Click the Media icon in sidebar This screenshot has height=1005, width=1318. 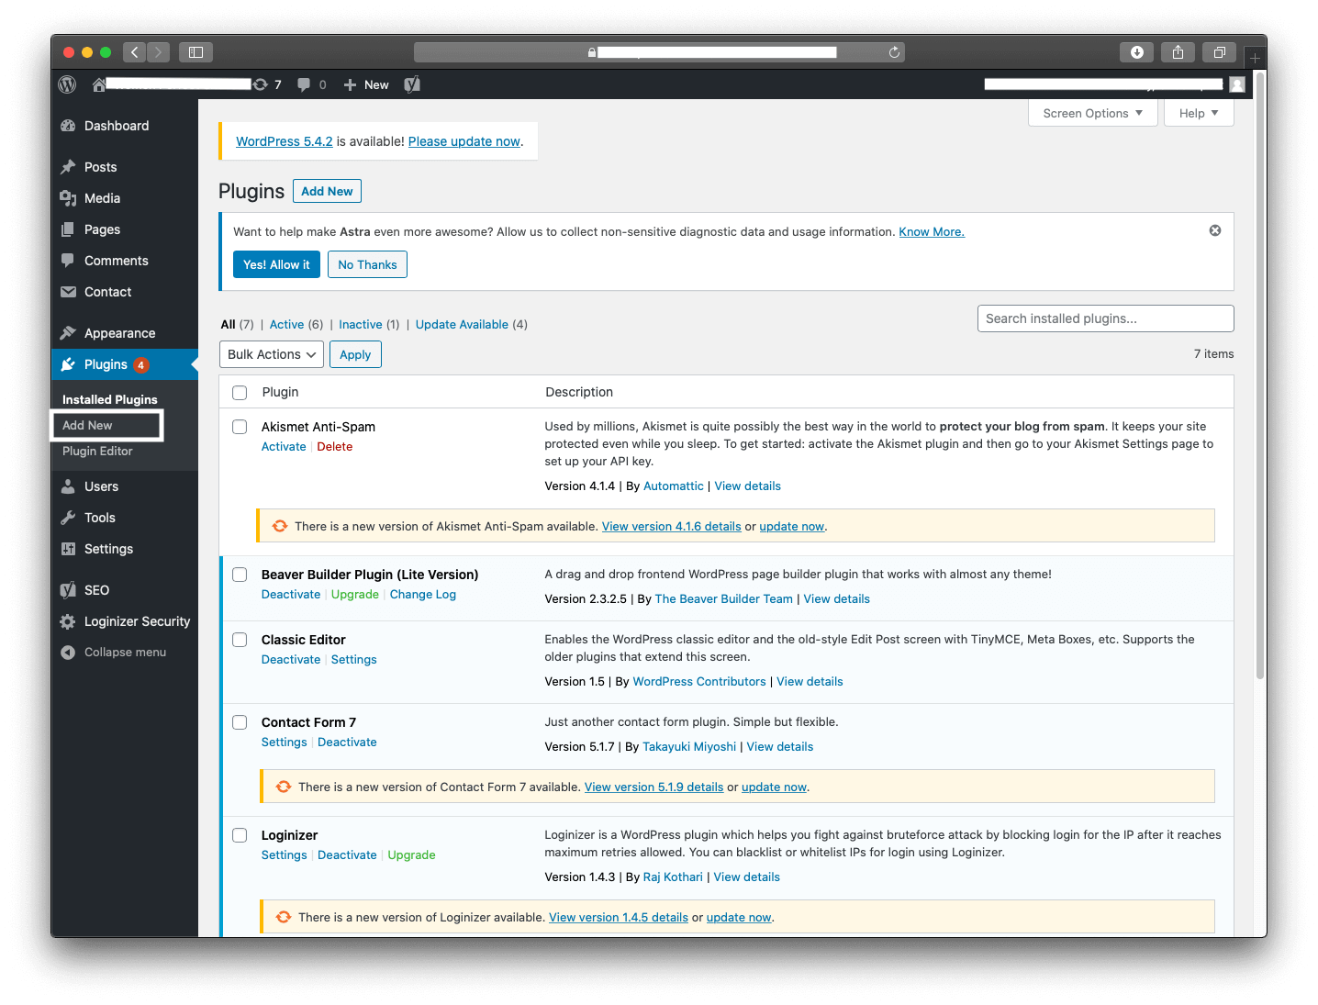tap(68, 198)
